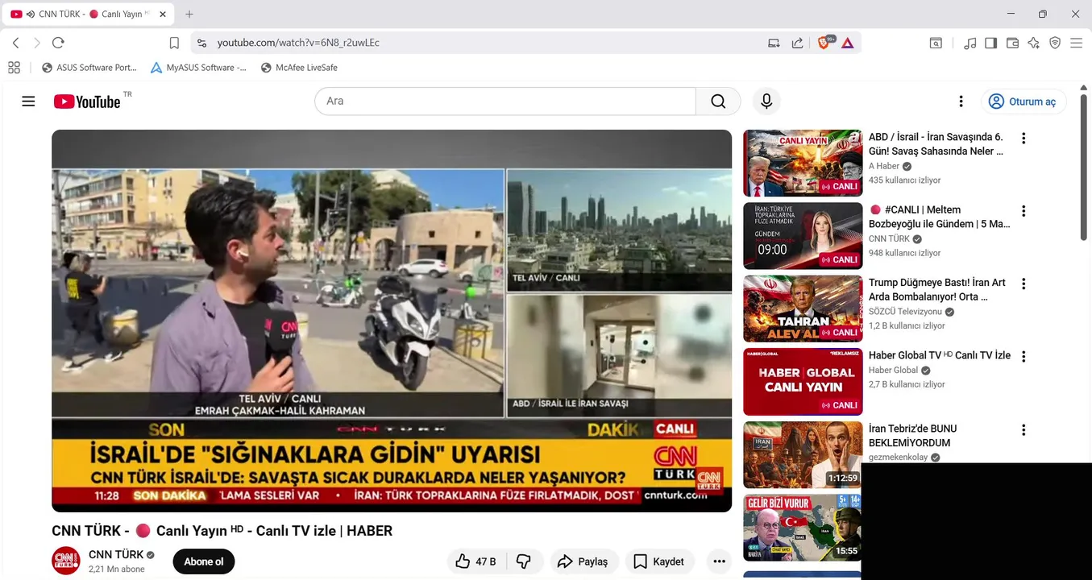
Task: Click the browser address bar URL
Action: pos(298,43)
